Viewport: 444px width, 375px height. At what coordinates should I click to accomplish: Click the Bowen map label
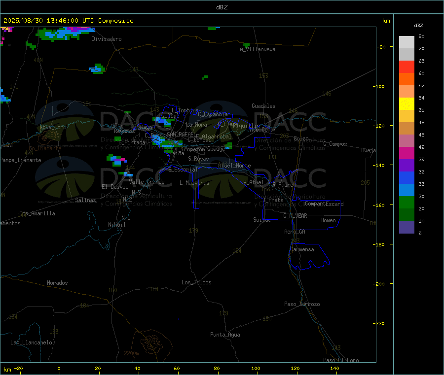pyautogui.click(x=329, y=220)
